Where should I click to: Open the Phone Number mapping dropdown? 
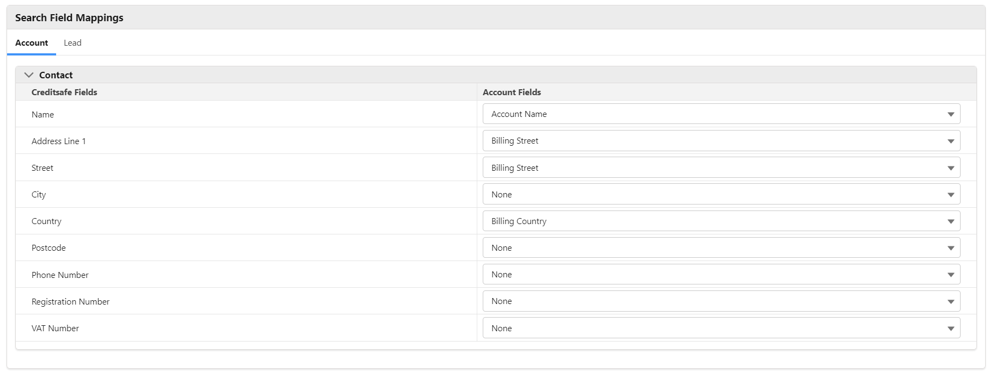[x=721, y=275]
